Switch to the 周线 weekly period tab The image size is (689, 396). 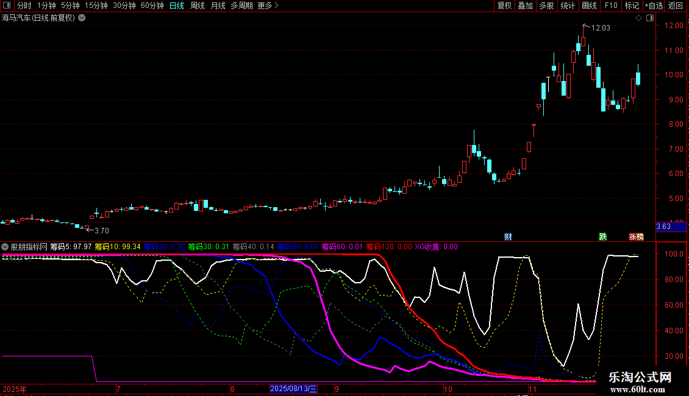point(198,6)
